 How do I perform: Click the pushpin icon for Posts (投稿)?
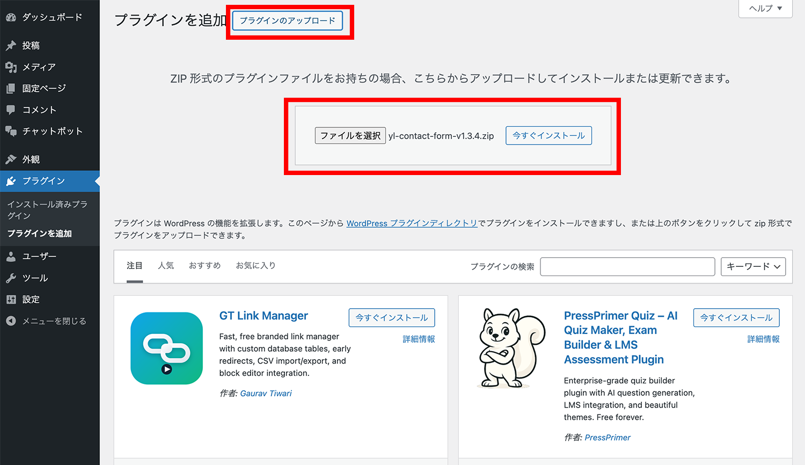point(11,46)
